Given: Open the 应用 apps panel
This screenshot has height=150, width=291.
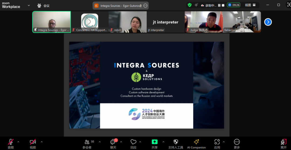Looking at the screenshot, I should [217, 144].
